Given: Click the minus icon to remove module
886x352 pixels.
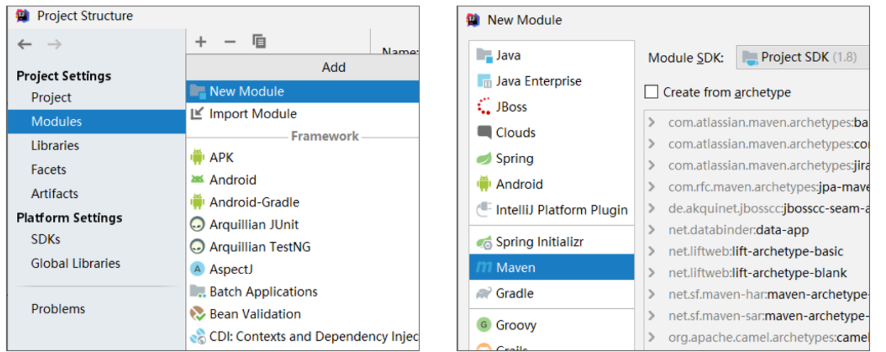Looking at the screenshot, I should point(230,41).
